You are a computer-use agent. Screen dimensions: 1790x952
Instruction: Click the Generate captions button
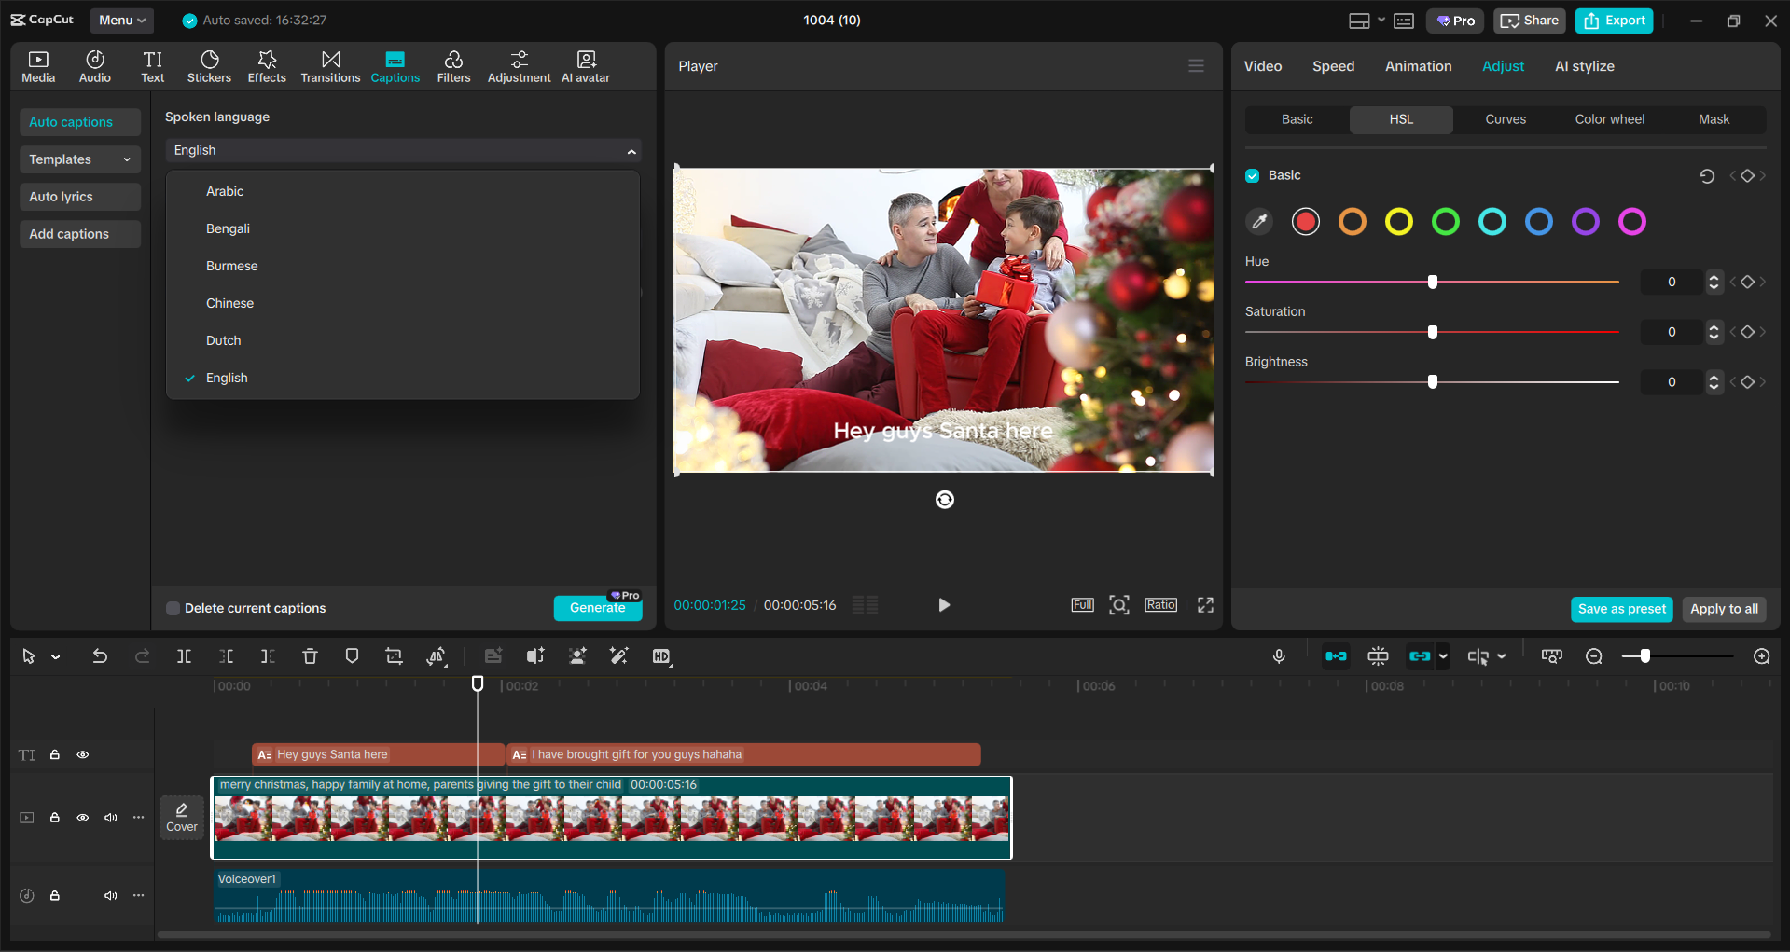coord(597,607)
